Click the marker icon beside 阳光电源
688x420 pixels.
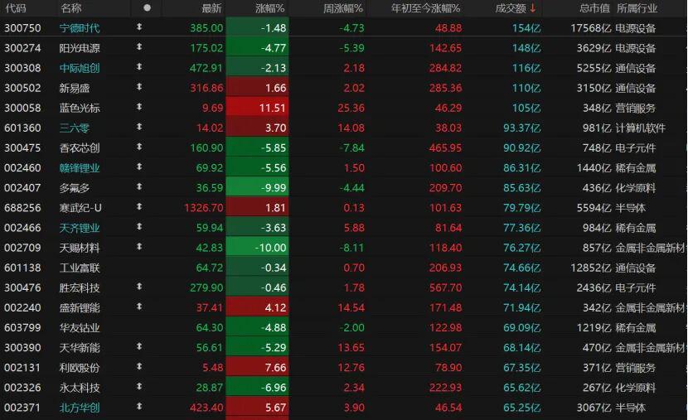click(x=138, y=47)
